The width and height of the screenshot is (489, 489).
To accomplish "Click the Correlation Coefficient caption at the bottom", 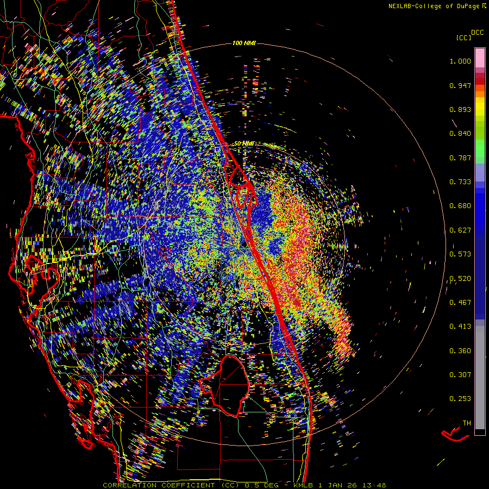I will click(244, 485).
